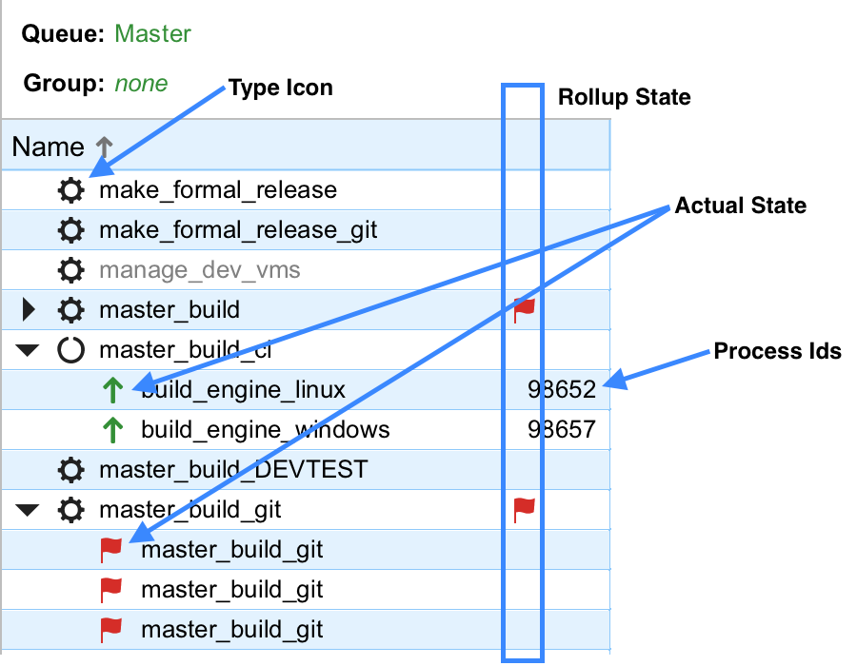Viewport: 857px width, 666px height.
Task: Click red rollup flag on master_build_git parent row
Action: point(525,510)
